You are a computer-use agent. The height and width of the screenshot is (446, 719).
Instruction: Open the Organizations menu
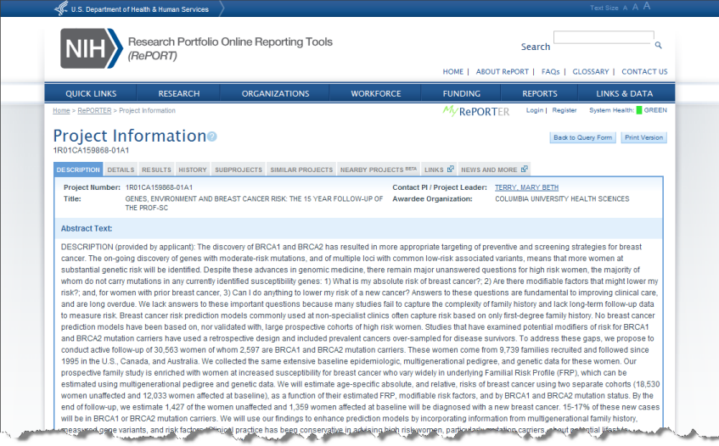pyautogui.click(x=275, y=93)
